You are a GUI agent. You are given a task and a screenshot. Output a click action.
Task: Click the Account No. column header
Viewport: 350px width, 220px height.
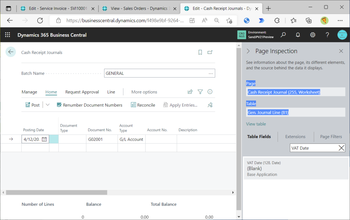pyautogui.click(x=157, y=130)
